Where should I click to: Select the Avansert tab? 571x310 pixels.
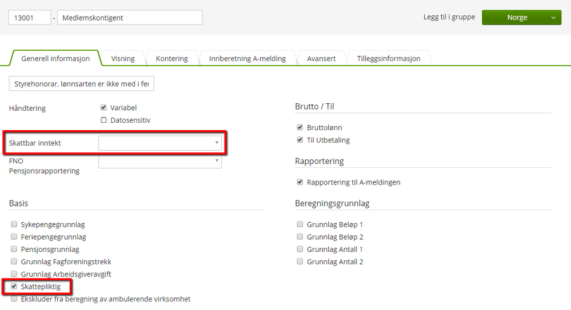pyautogui.click(x=321, y=58)
